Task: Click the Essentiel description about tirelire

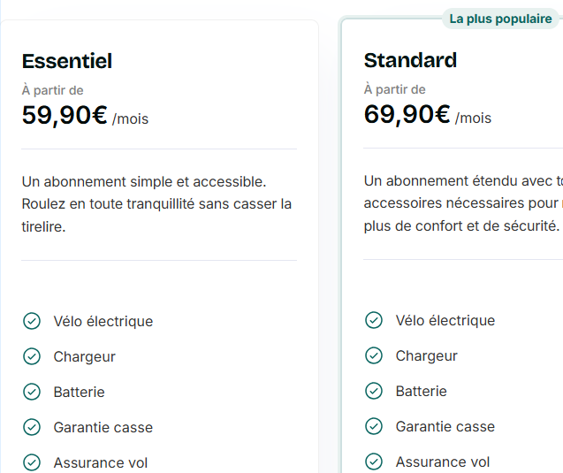Action: coord(156,204)
